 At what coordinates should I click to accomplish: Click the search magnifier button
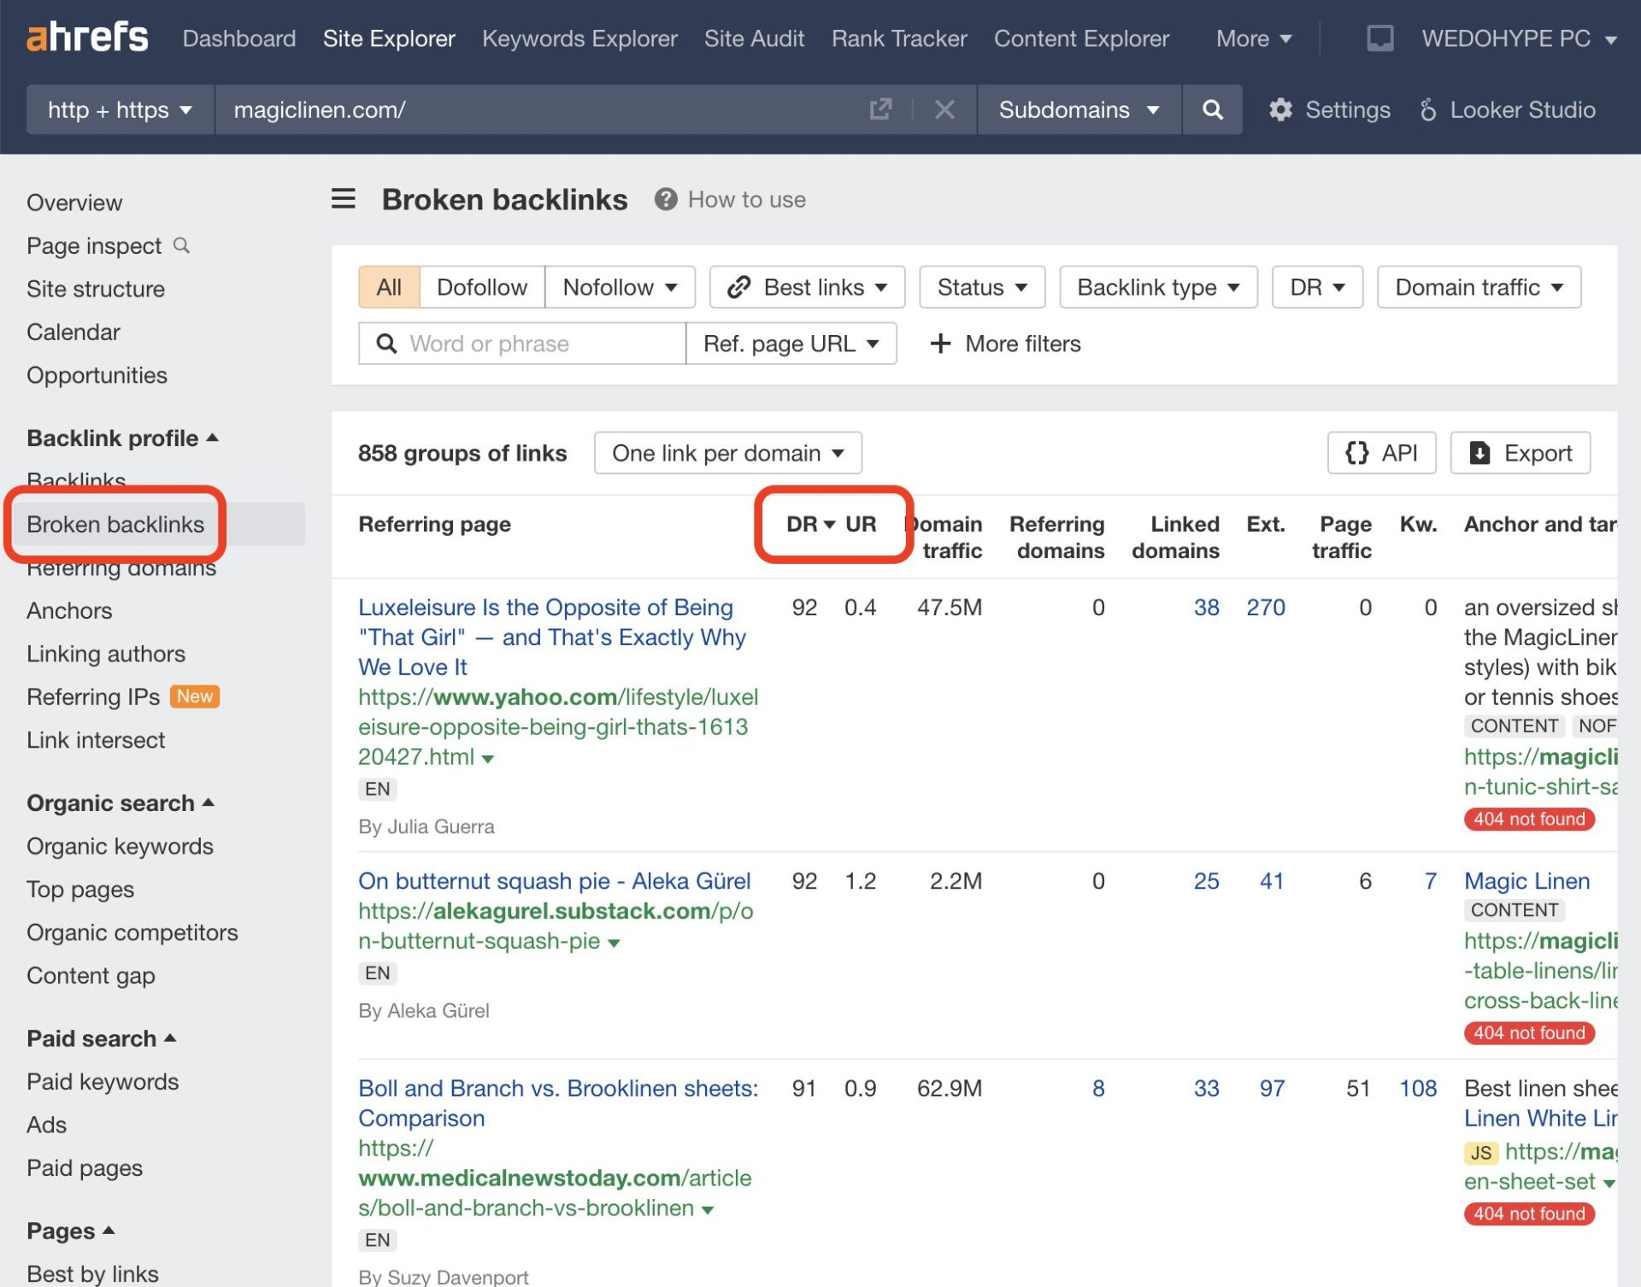click(x=1212, y=109)
